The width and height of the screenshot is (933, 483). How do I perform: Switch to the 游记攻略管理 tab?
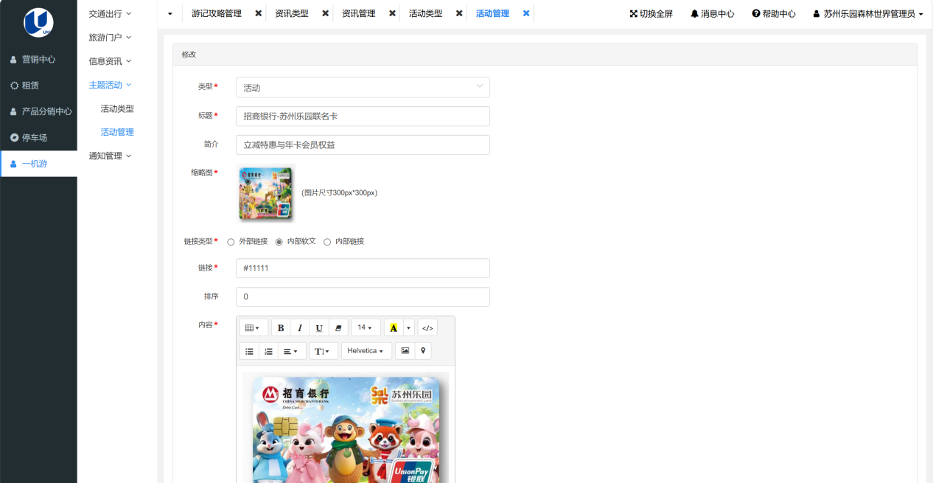point(217,13)
